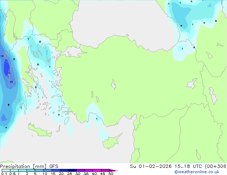Click the '12' precipitation value on map
Screen dimensions: 227x175
point(11,82)
